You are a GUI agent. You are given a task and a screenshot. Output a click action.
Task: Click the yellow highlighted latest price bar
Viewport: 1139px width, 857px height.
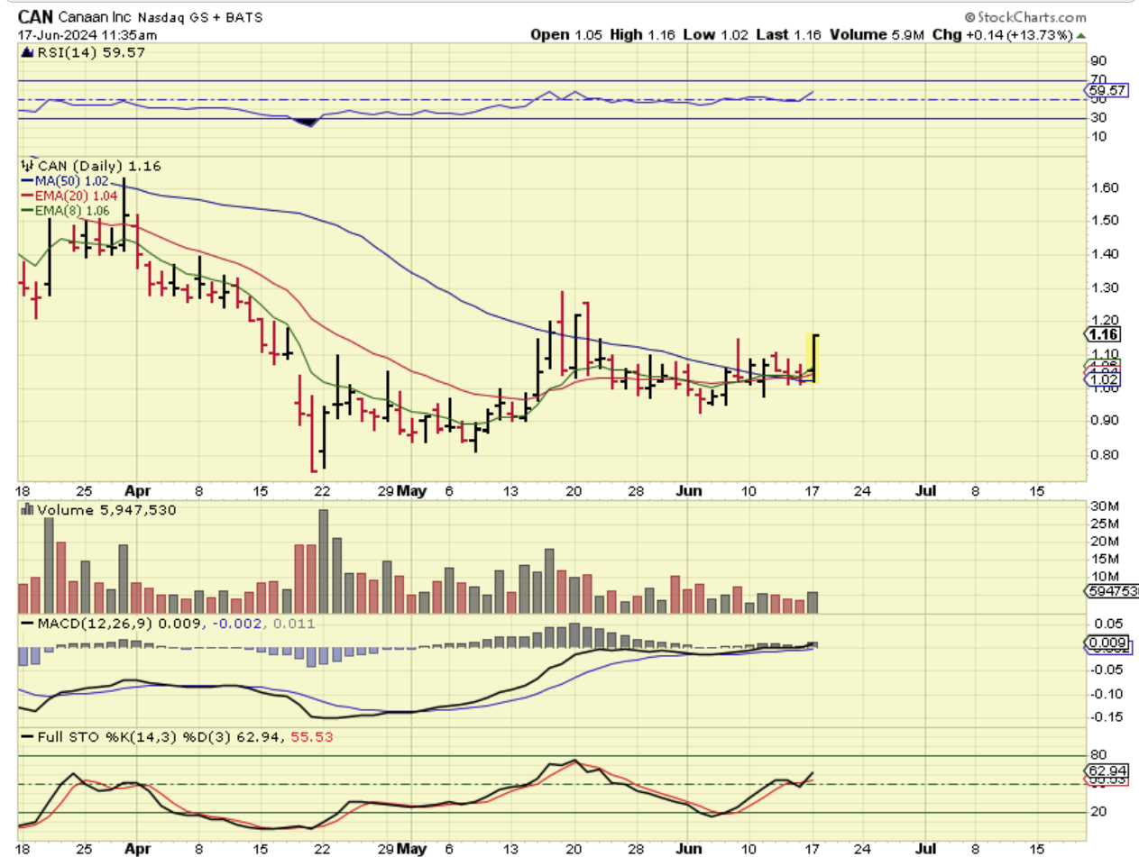pyautogui.click(x=813, y=358)
